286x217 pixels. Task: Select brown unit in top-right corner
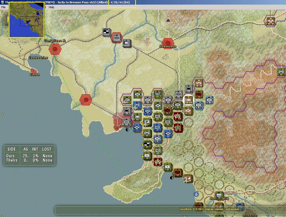[x=271, y=21]
